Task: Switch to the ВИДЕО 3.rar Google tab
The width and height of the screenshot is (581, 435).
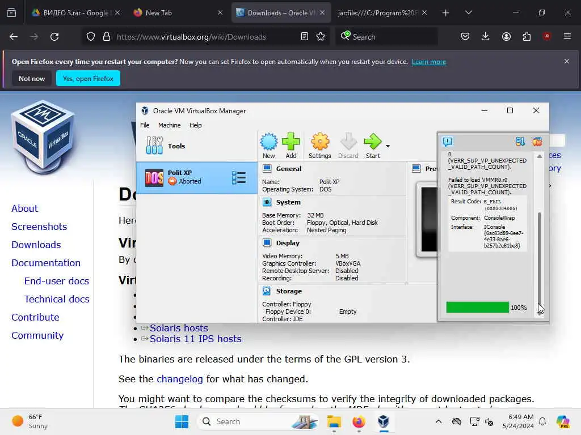Action: (x=76, y=12)
